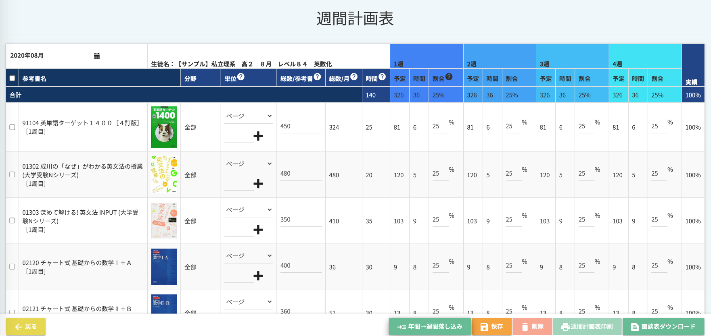Open ページ unit dropdown for 成川の英文法
Screen dimensions: 711x336
click(249, 164)
